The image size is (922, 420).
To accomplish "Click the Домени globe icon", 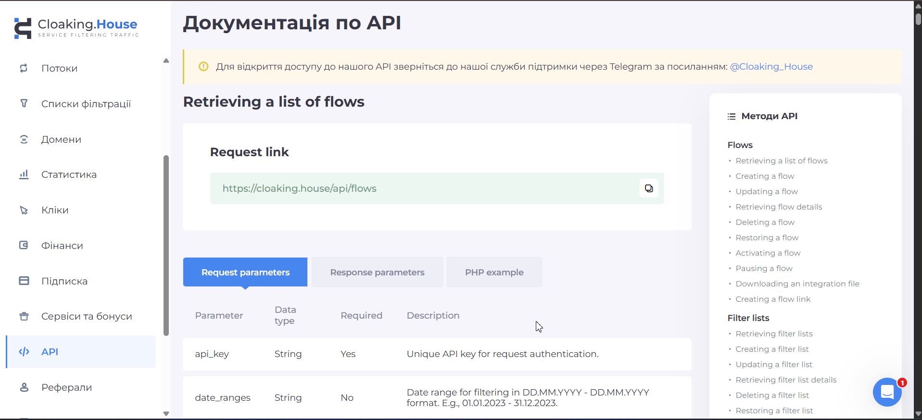I will coord(24,139).
